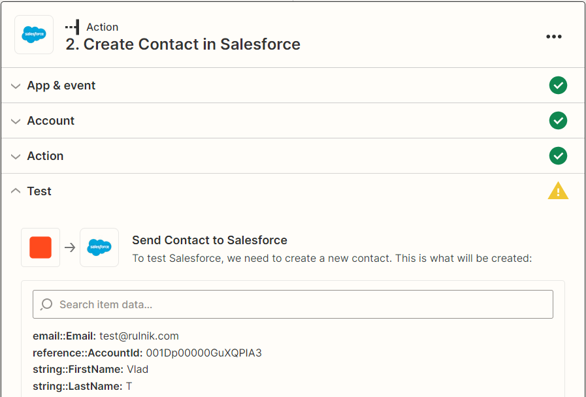
Task: Click the Search item data field
Action: click(x=301, y=304)
